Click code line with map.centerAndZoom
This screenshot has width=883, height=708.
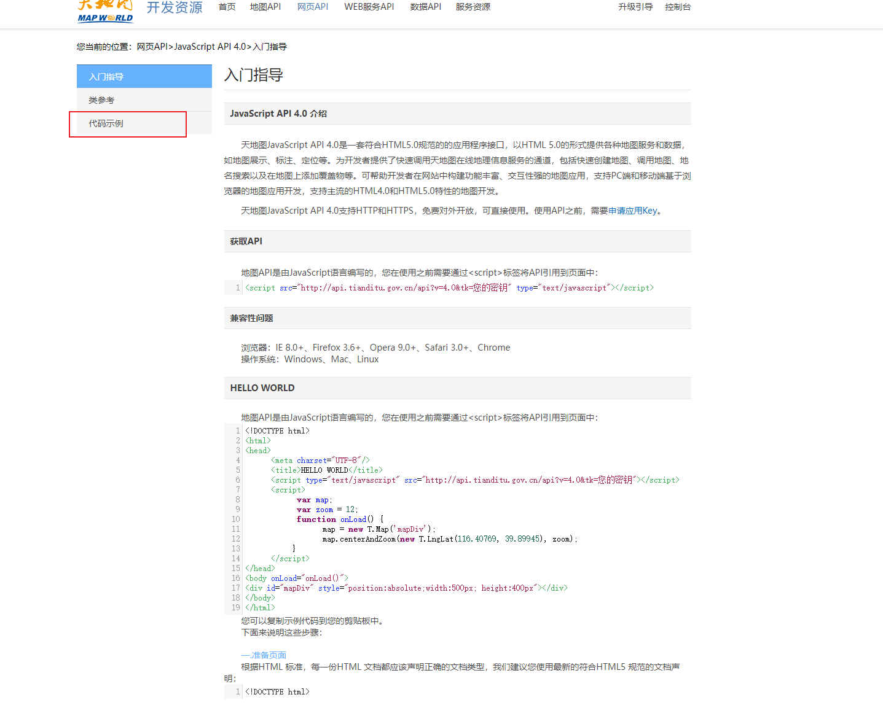click(x=450, y=539)
